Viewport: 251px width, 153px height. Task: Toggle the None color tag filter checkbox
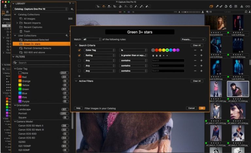tap(20, 73)
